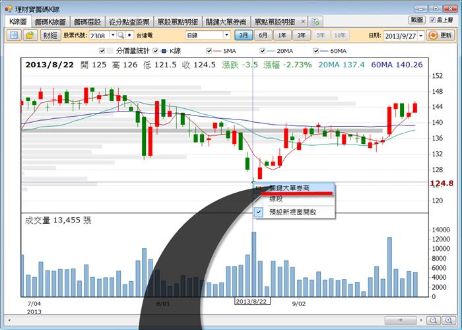Click the 台達電 stock name label
This screenshot has width=462, height=330.
click(145, 36)
